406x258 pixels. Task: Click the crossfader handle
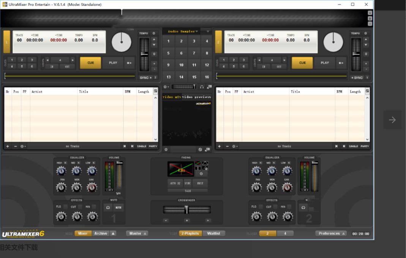[x=186, y=210]
